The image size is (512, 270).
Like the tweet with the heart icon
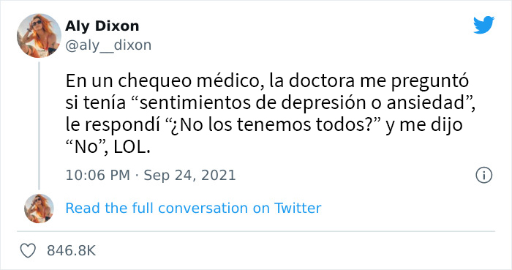(28, 251)
